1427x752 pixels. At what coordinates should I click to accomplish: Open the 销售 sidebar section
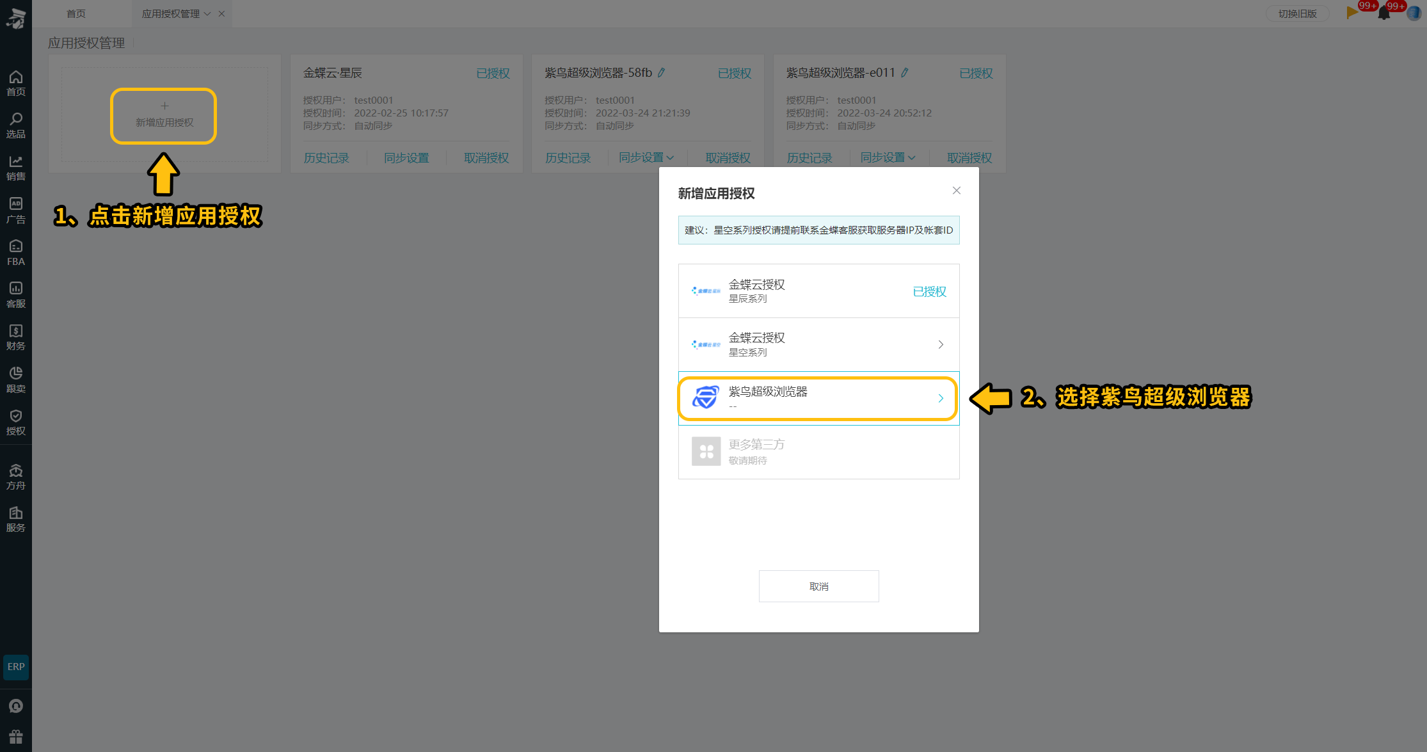click(16, 168)
